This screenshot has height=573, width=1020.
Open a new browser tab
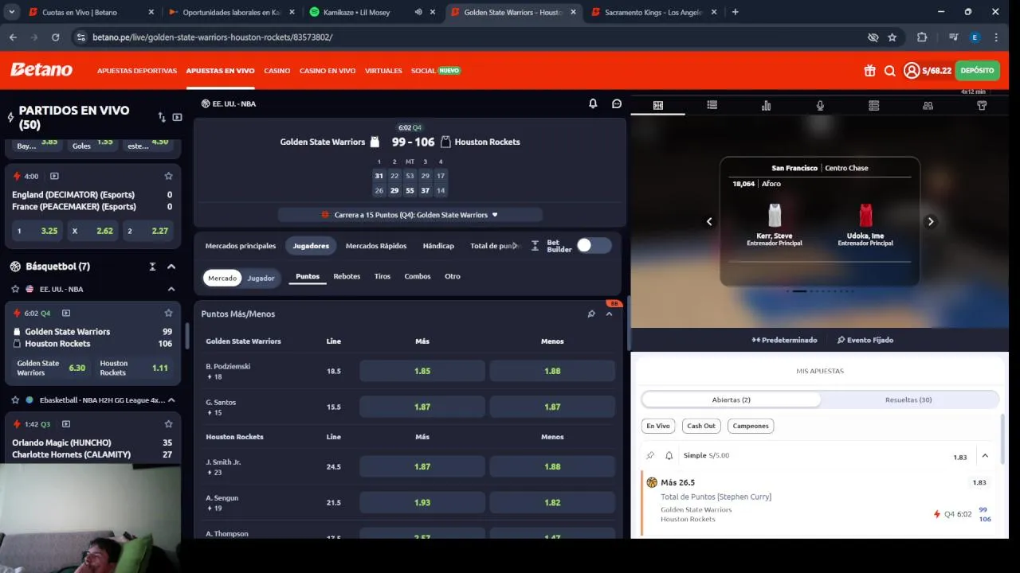(x=735, y=12)
